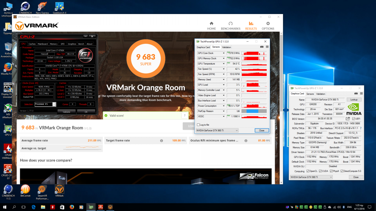Switch to Validation tab in GPU-Z Sensors window
Image resolution: width=376 pixels, height=211 pixels.
pos(226,47)
